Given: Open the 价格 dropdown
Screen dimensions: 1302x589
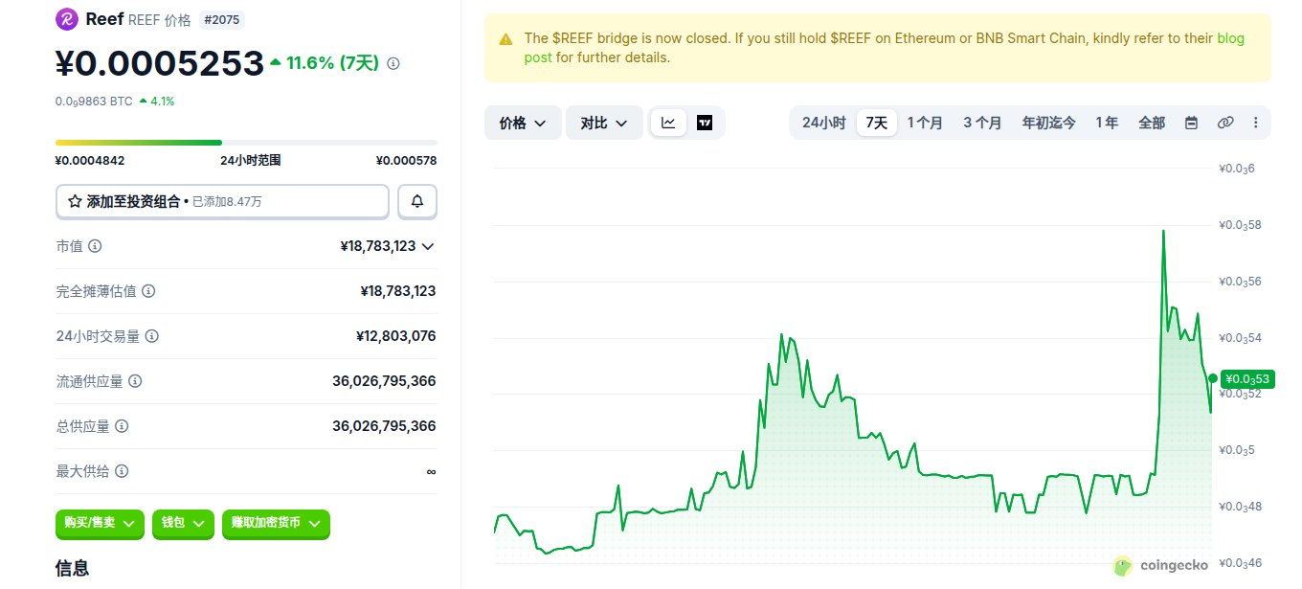Looking at the screenshot, I should coord(523,123).
